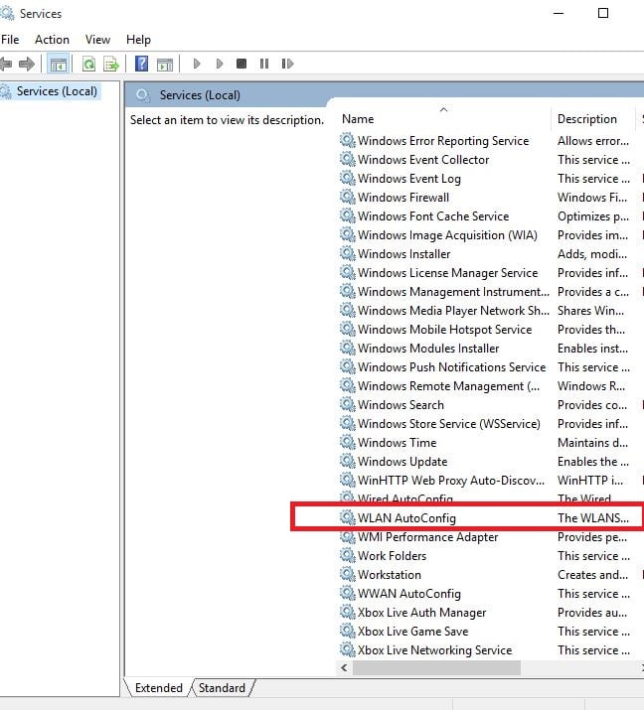
Task: Open the Help menu
Action: click(138, 40)
